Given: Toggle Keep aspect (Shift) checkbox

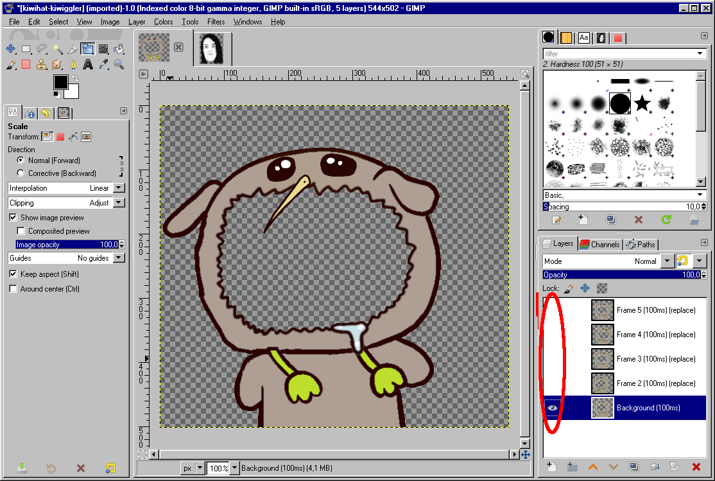Looking at the screenshot, I should click(13, 274).
